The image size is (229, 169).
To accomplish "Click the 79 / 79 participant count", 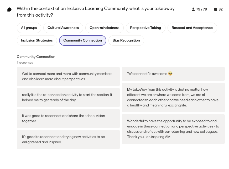I will (201, 9).
